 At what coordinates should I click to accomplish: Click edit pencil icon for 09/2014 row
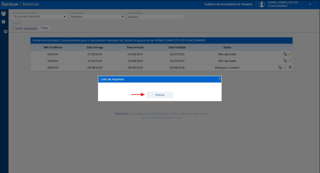coord(290,61)
